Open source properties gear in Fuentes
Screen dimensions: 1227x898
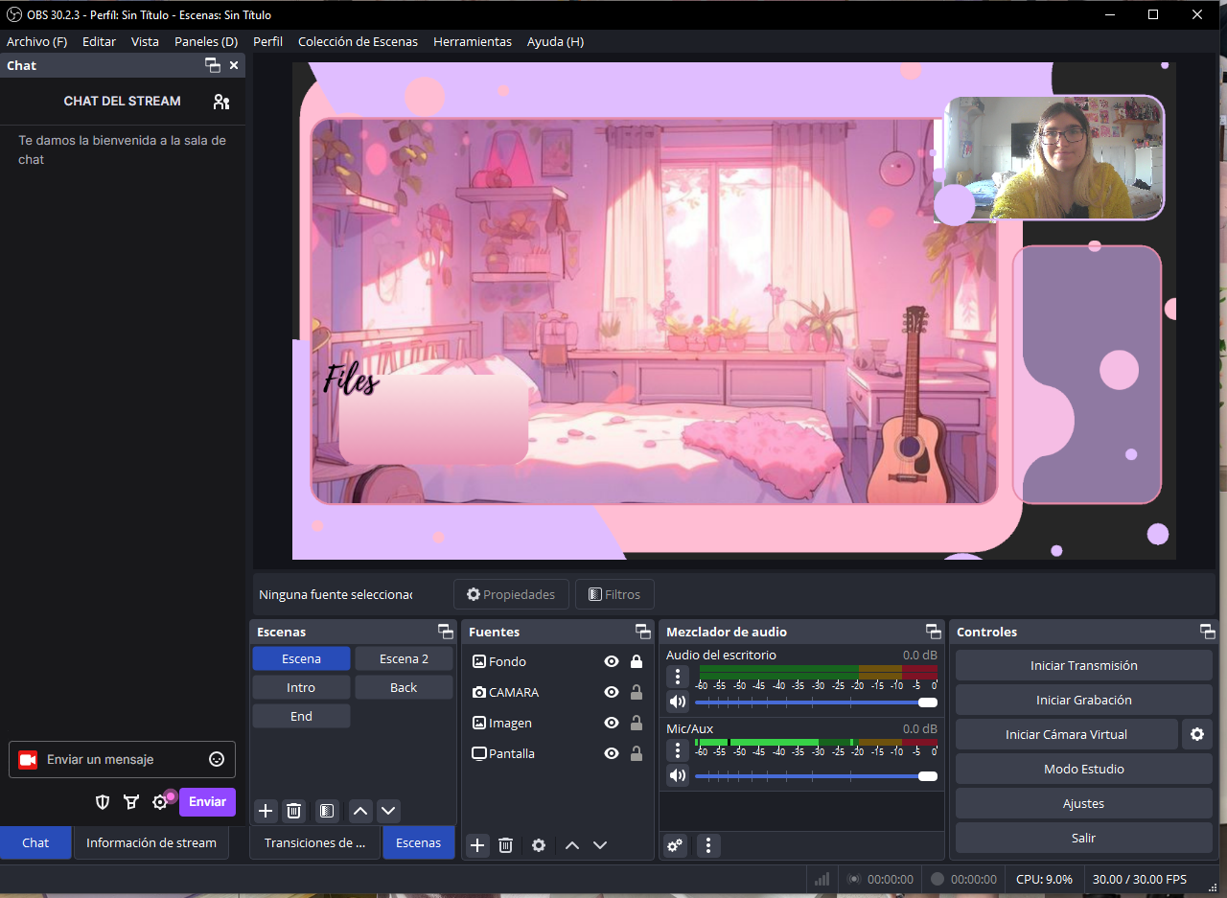pyautogui.click(x=539, y=845)
